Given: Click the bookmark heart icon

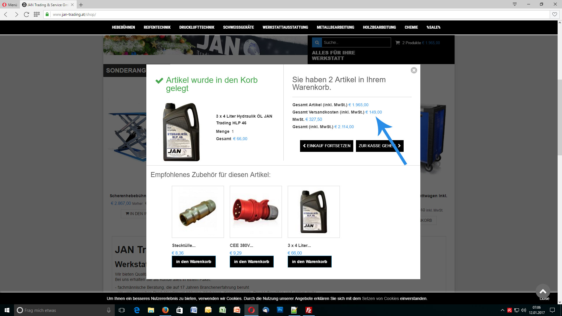Looking at the screenshot, I should (554, 14).
